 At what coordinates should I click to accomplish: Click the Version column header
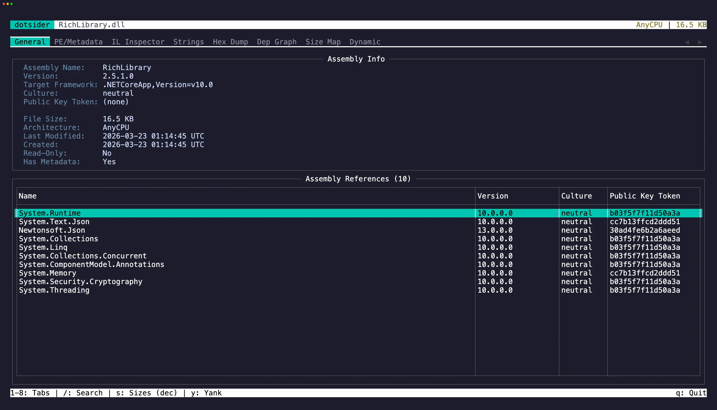[x=492, y=196]
